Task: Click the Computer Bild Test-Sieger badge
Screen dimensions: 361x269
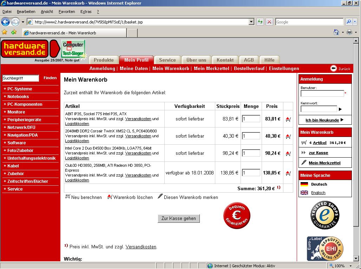Action: click(73, 49)
